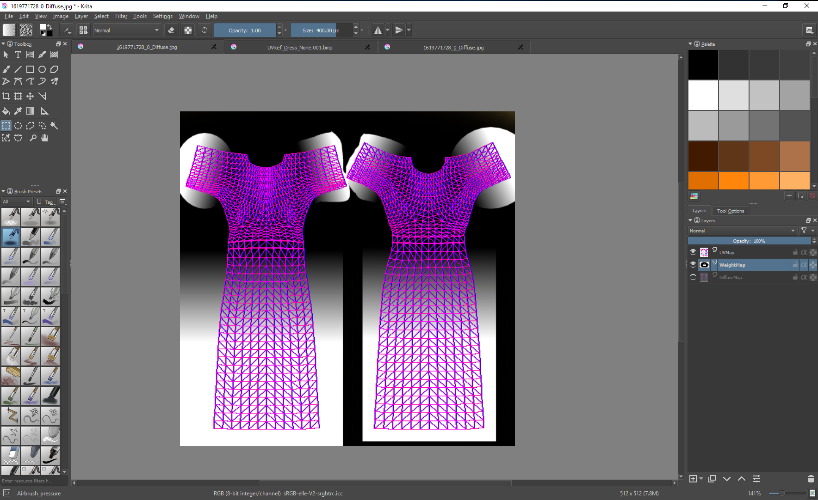Screen dimensions: 818x500
Task: Select the Zoom tool magnifier
Action: tap(33, 138)
